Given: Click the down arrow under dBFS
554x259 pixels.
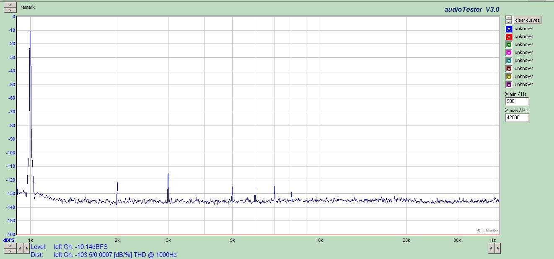Looking at the screenshot, I should (10, 251).
